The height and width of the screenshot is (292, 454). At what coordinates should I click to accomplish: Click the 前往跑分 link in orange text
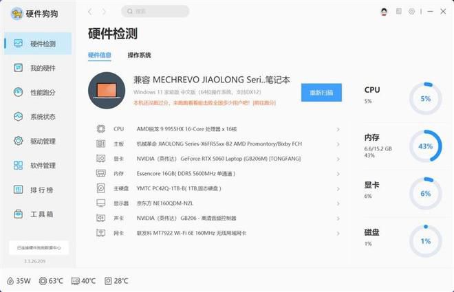[264, 102]
